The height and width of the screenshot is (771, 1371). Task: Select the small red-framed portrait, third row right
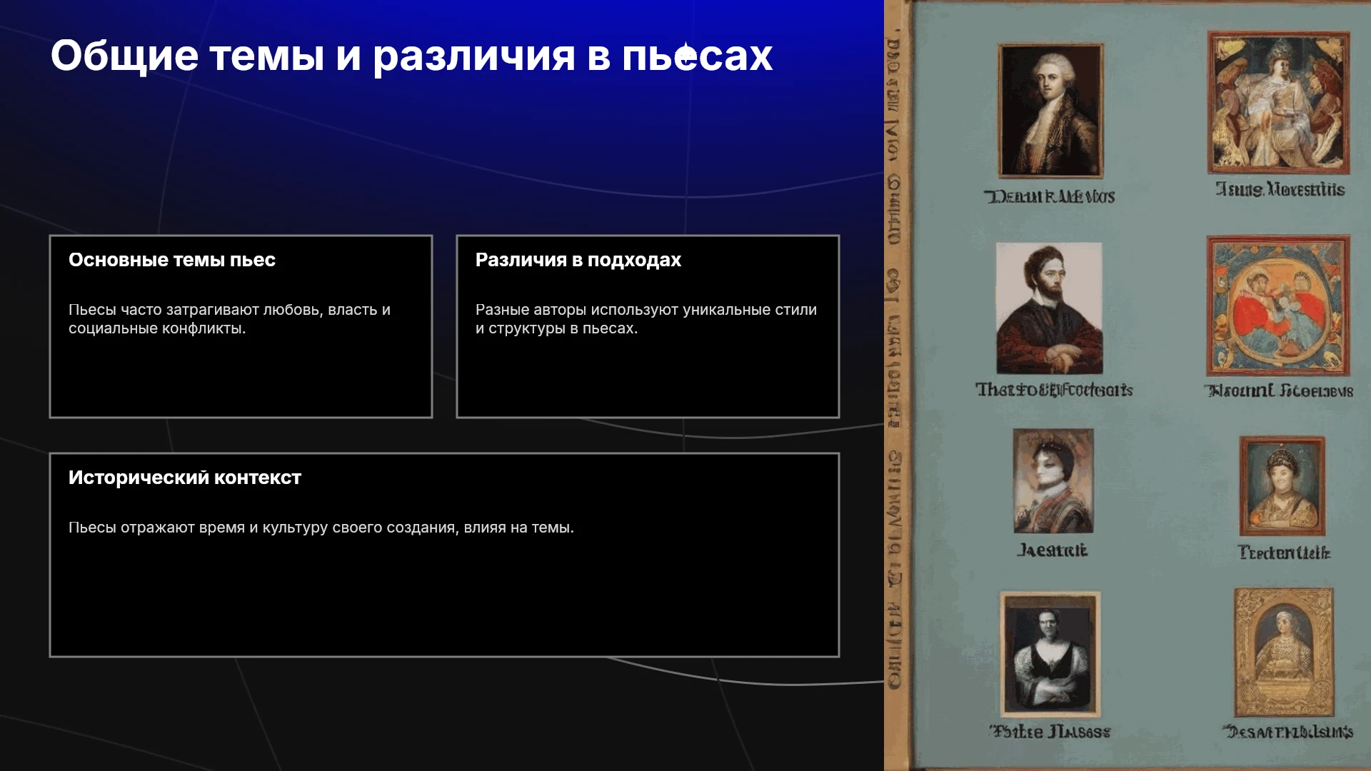(1282, 486)
